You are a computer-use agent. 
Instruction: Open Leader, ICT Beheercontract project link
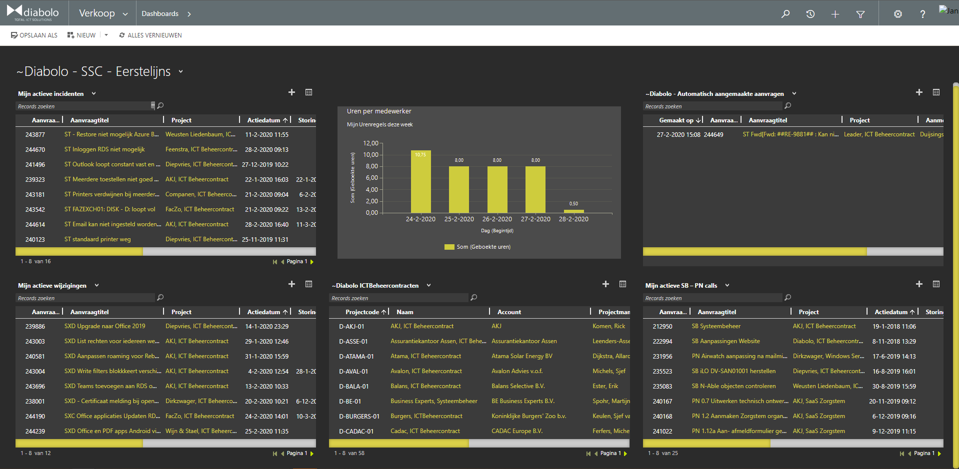tap(879, 134)
